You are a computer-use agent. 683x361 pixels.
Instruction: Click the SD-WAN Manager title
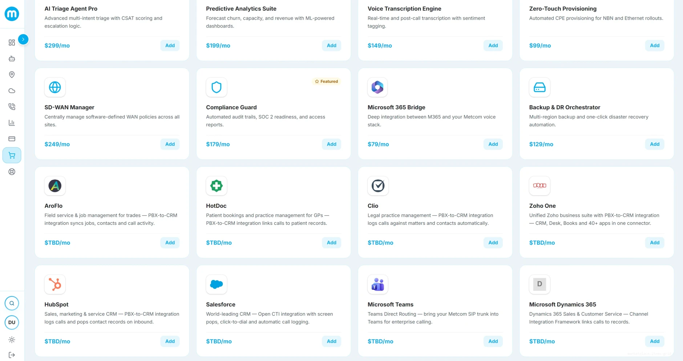(69, 108)
